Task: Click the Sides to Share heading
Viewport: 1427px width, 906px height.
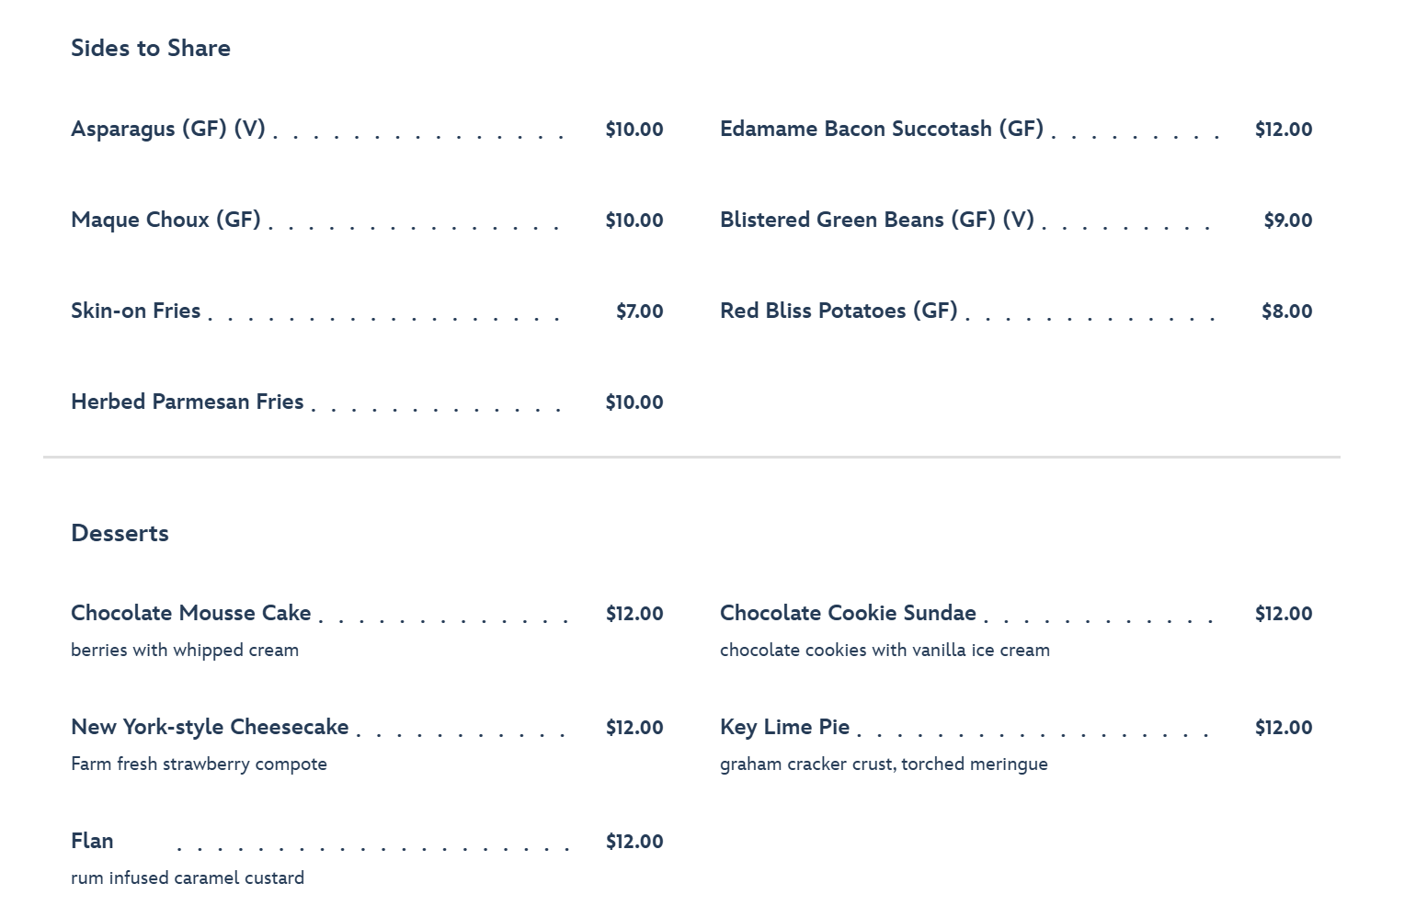Action: tap(151, 48)
